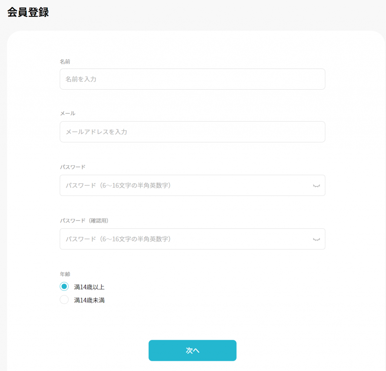The height and width of the screenshot is (371, 386).
Task: Click the メール field label
Action: (68, 113)
